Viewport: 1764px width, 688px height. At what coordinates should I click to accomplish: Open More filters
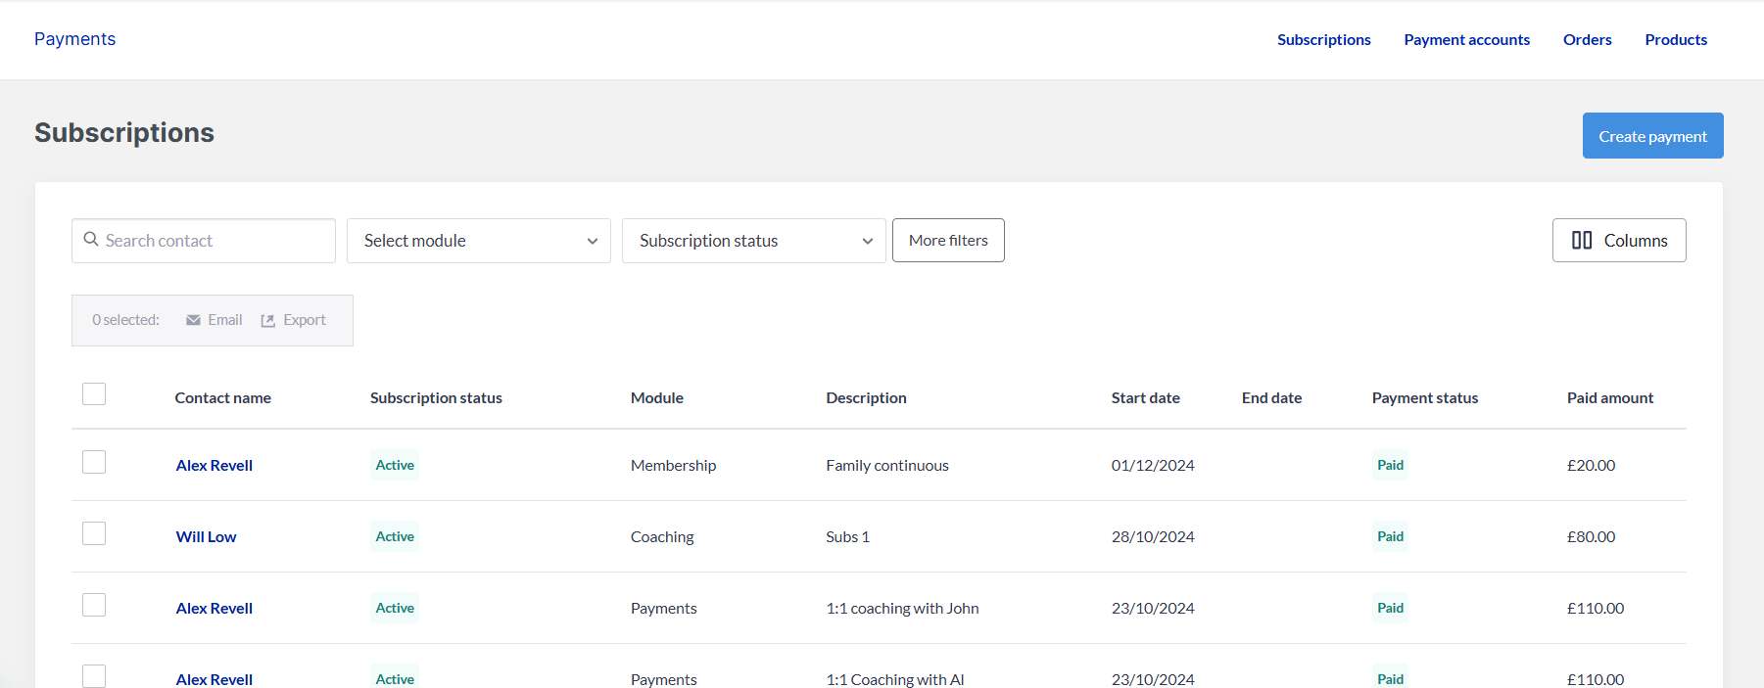[948, 241]
